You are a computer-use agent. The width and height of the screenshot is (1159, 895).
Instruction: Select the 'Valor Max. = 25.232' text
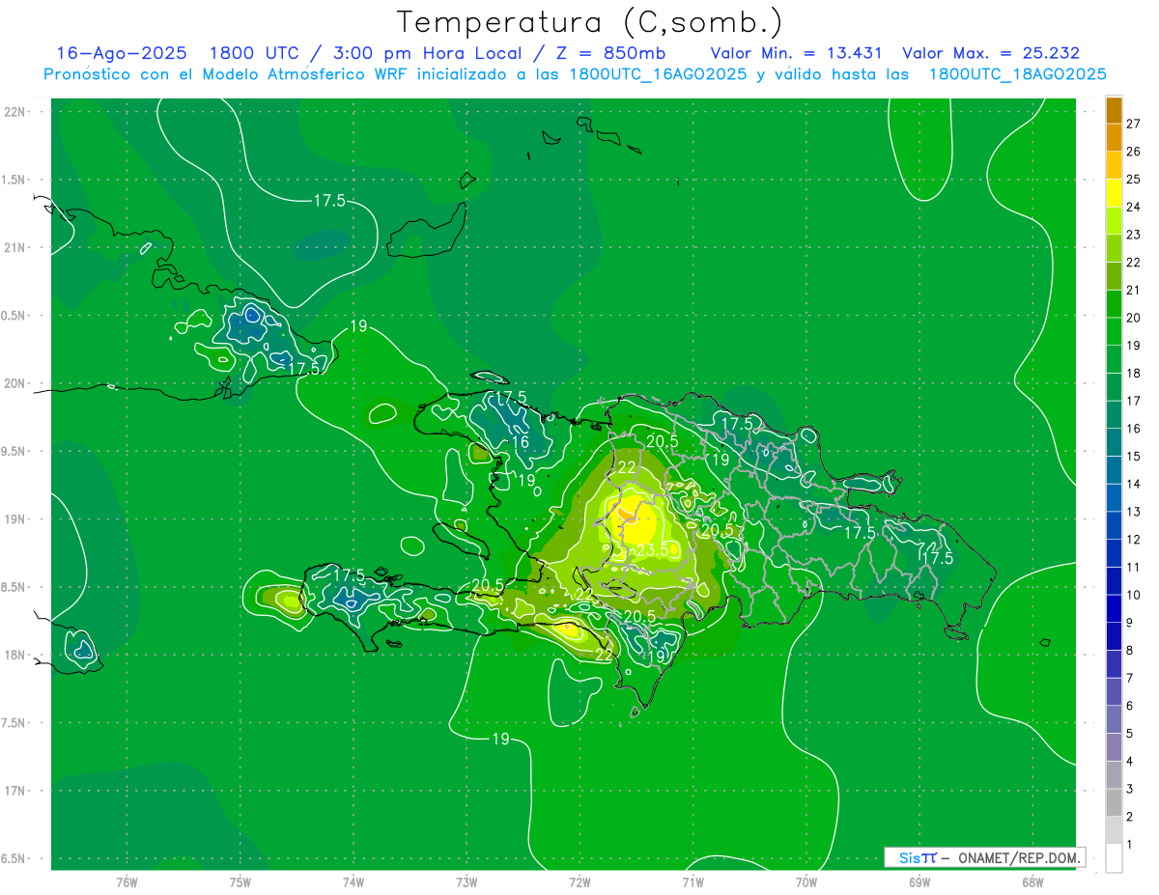990,53
